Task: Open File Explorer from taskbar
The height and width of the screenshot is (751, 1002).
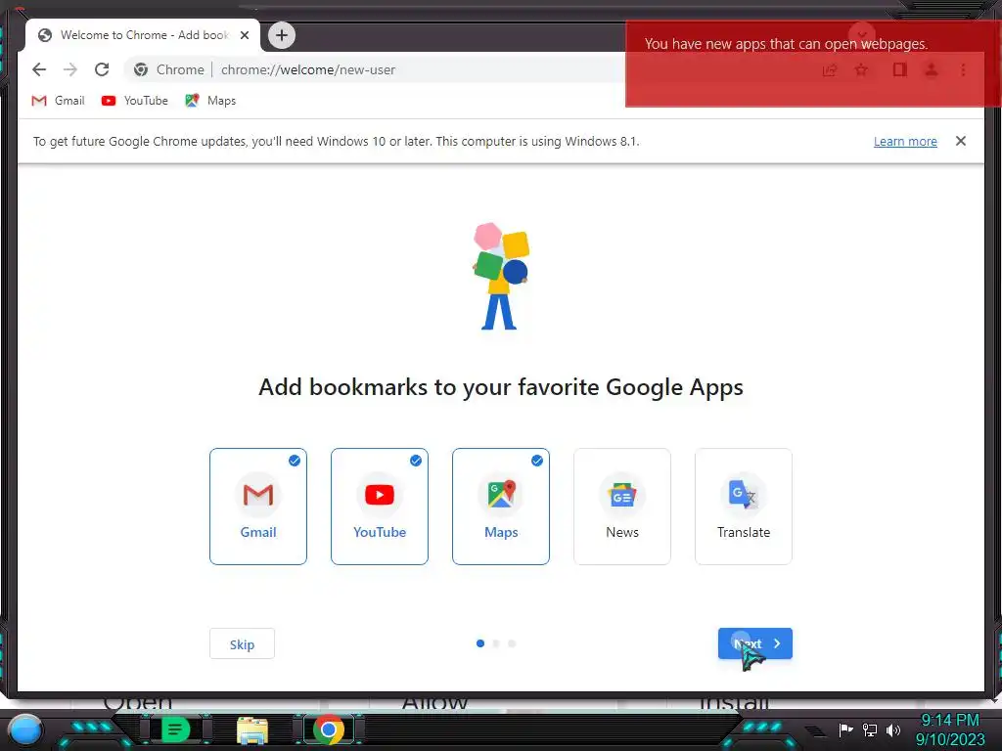Action: point(252,730)
